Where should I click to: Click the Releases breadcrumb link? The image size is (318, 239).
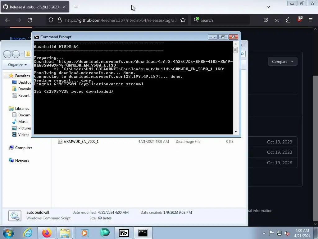tap(18, 38)
